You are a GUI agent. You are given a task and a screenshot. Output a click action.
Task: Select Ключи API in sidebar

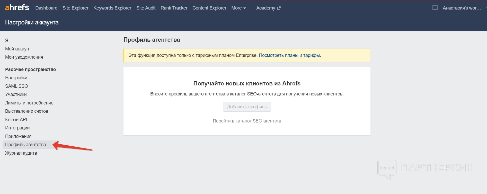pos(16,120)
